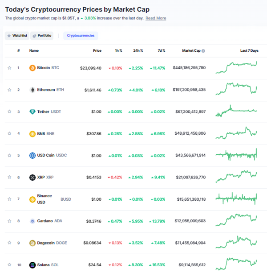Sort by the Name column header
The width and height of the screenshot is (267, 277).
(34, 51)
